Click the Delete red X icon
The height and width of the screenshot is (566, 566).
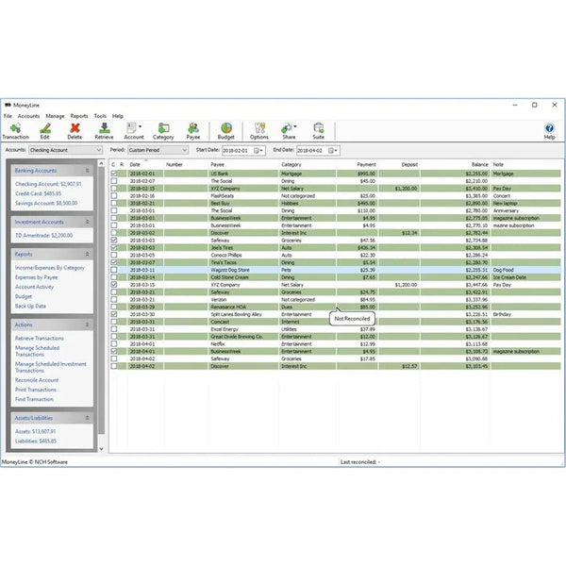(75, 131)
